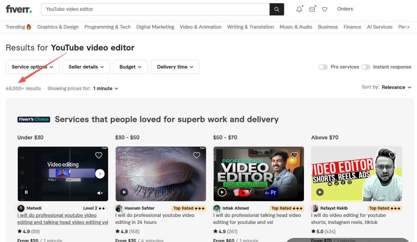This screenshot has width=417, height=242.
Task: Open the Programming & Tech category
Action: [x=108, y=27]
